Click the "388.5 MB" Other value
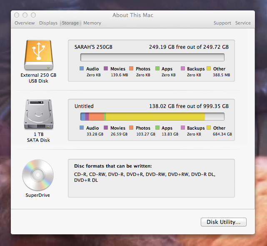The width and height of the screenshot is (267, 246). 221,75
